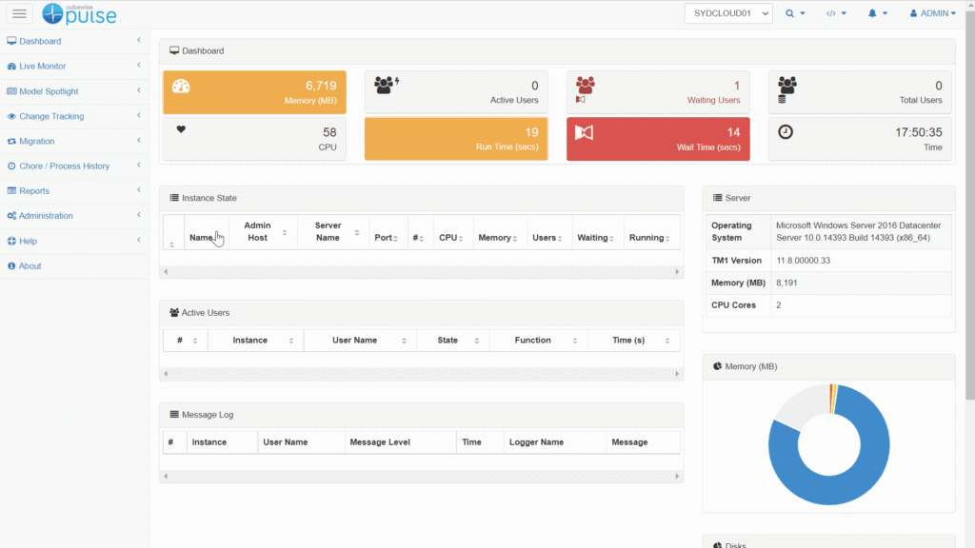Click the Instance State horizontal scrollbar
Viewport: 975px width, 548px height.
tap(421, 271)
